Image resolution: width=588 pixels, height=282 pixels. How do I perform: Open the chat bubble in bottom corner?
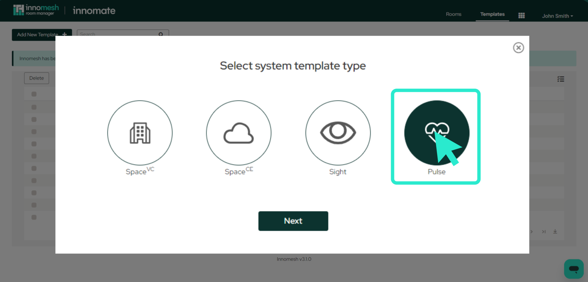(574, 269)
